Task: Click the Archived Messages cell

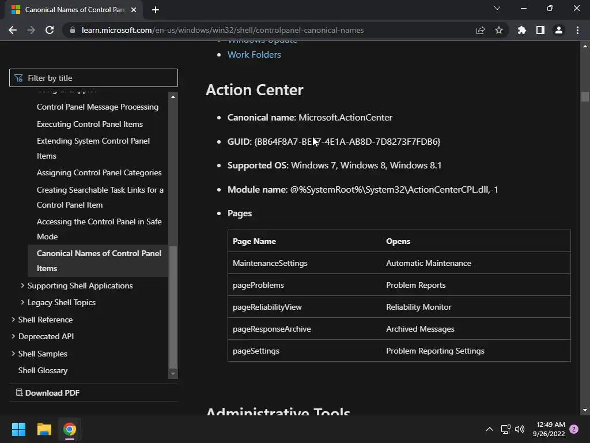Action: pyautogui.click(x=420, y=329)
